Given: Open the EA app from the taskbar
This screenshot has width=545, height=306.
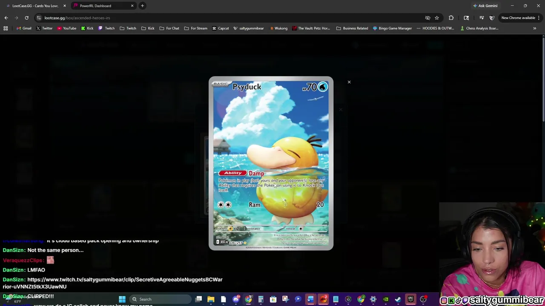Looking at the screenshot, I should 323,299.
